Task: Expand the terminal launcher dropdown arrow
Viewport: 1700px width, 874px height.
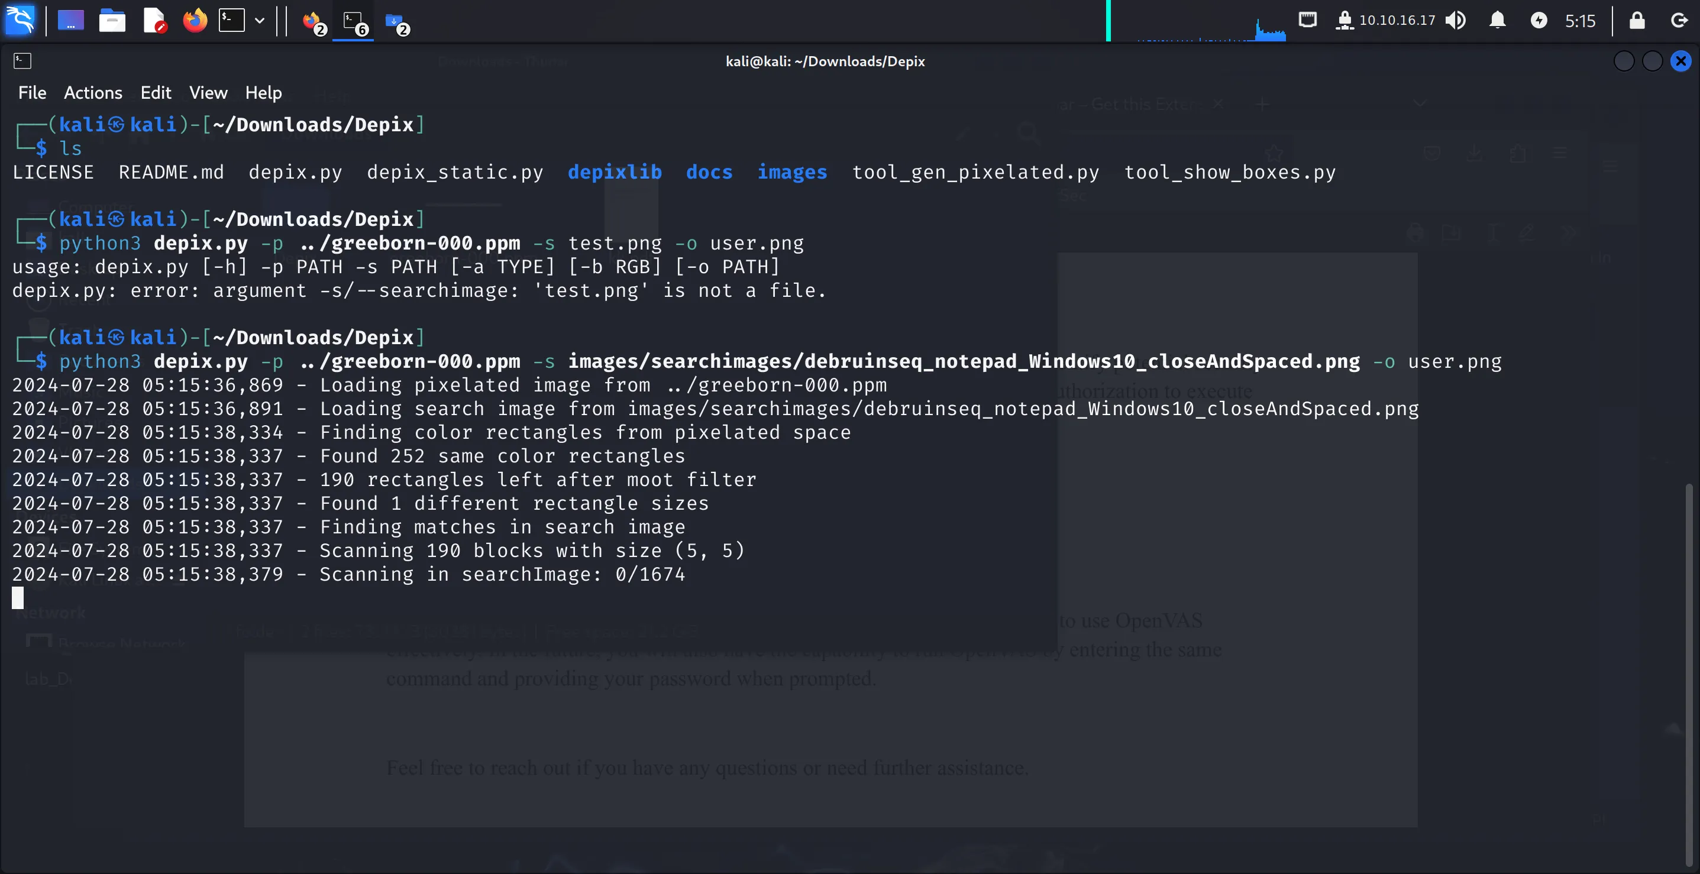Action: 260,21
